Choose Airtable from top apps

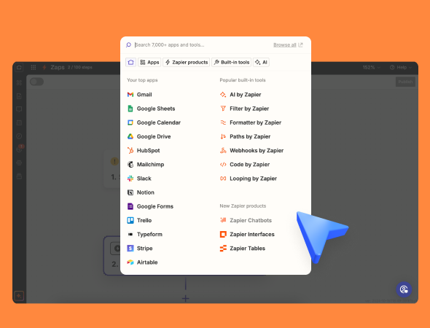tap(142, 262)
